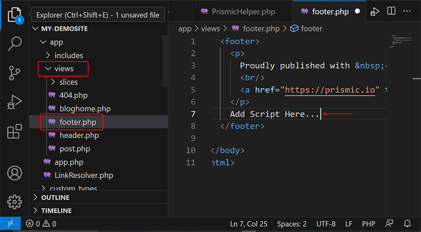Open the Explorer view in activity bar
Screen dimensions: 421x232
tap(14, 15)
